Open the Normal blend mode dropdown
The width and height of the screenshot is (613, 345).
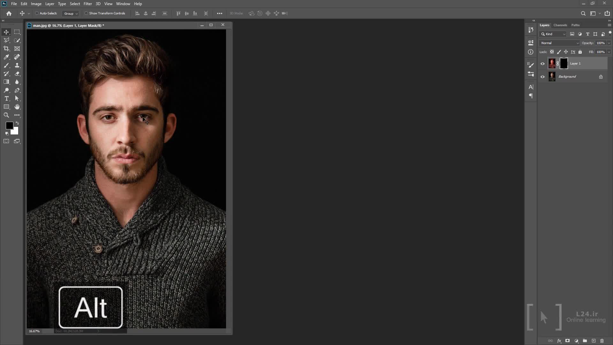(x=559, y=43)
